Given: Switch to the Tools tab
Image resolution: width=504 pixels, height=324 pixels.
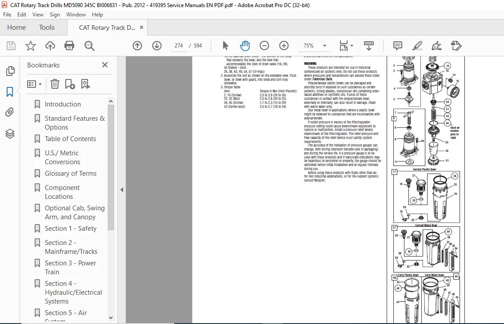Looking at the screenshot, I should tap(47, 27).
